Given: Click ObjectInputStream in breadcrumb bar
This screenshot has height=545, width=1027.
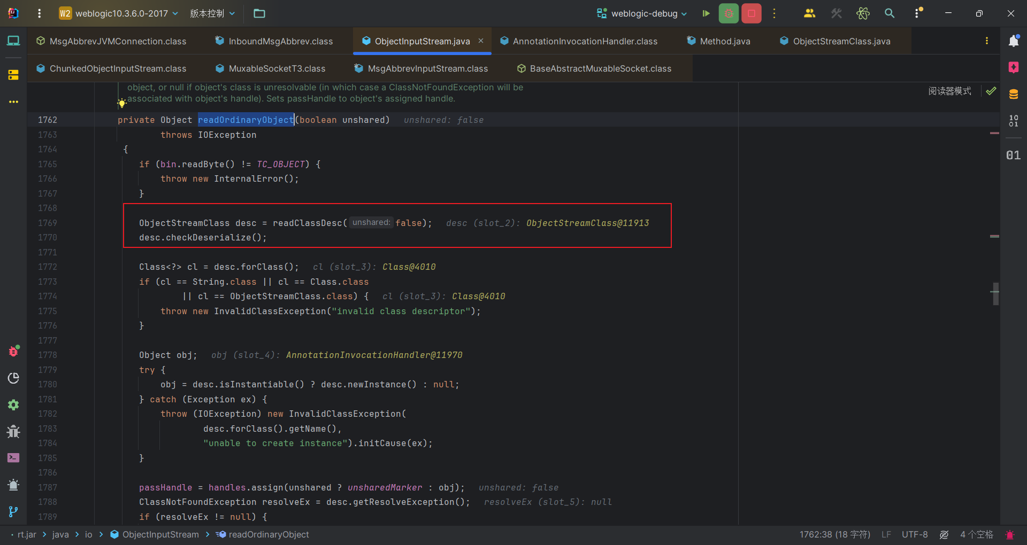Looking at the screenshot, I should coord(155,535).
